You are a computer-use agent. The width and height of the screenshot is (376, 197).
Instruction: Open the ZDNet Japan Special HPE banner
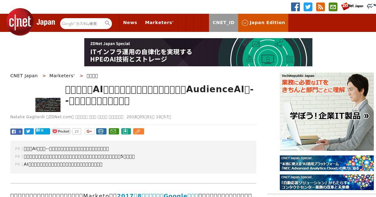tap(198, 52)
